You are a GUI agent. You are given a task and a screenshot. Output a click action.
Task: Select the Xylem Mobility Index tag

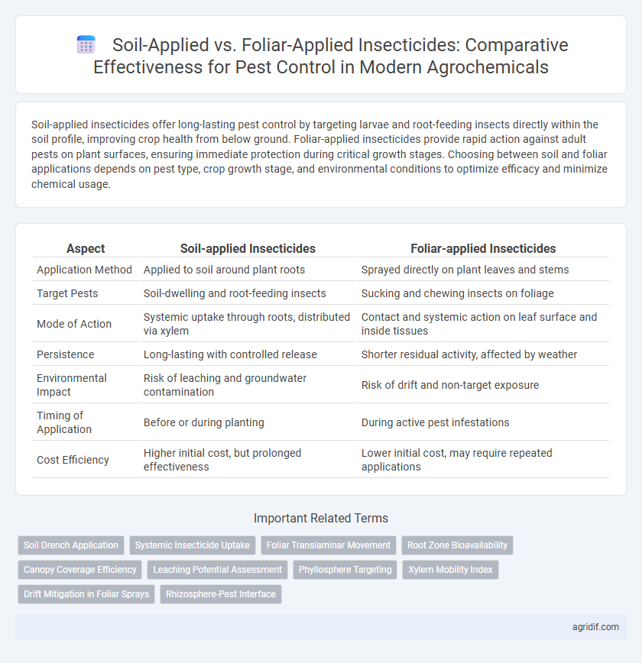pyautogui.click(x=450, y=570)
